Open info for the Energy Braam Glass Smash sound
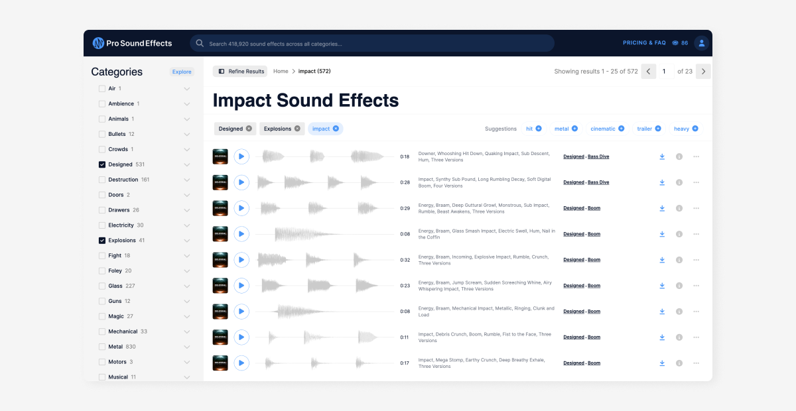 pyautogui.click(x=679, y=233)
